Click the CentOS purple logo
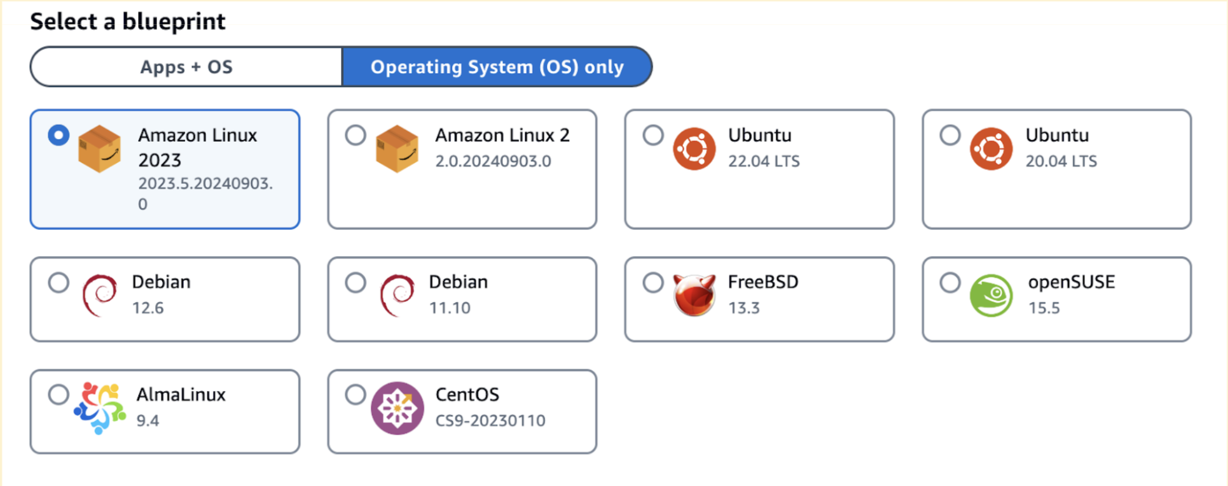1228x486 pixels. 397,408
